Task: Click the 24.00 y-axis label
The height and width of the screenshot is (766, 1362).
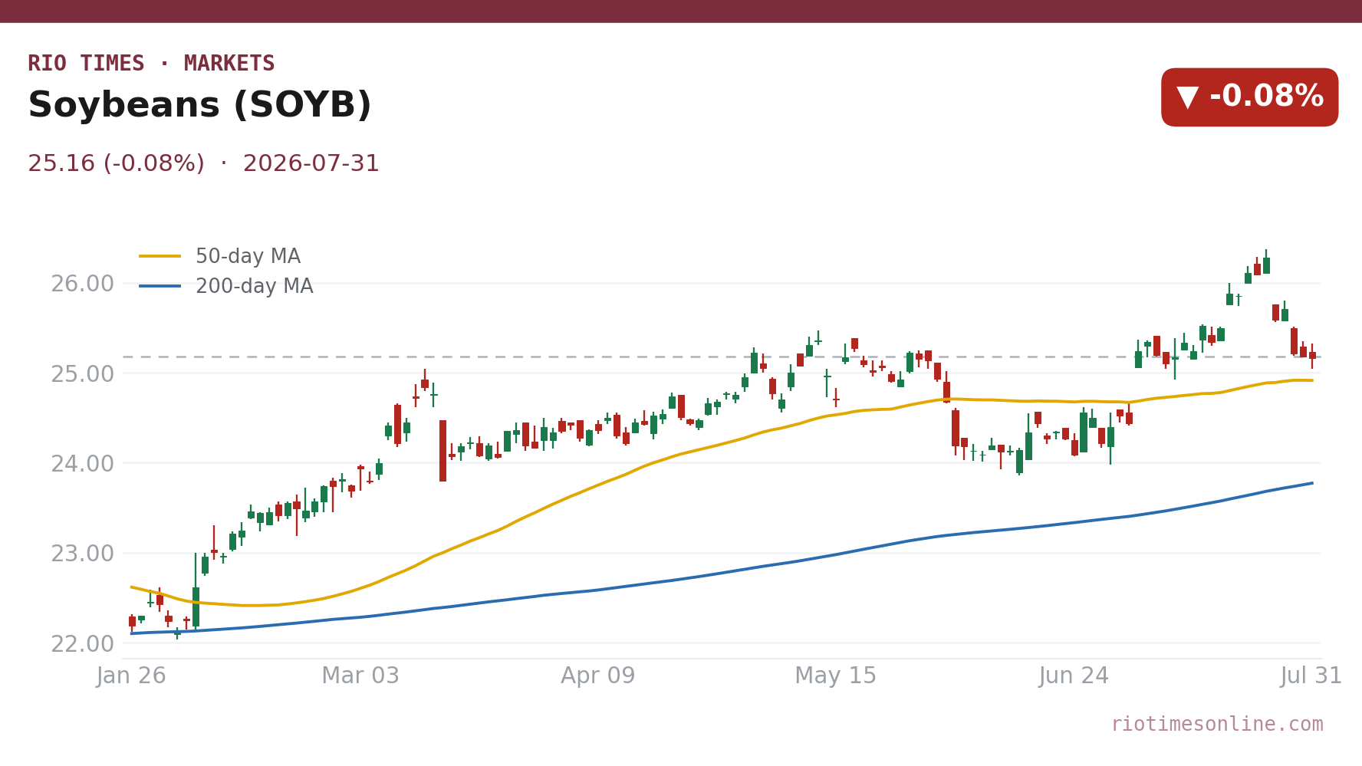Action: (82, 464)
